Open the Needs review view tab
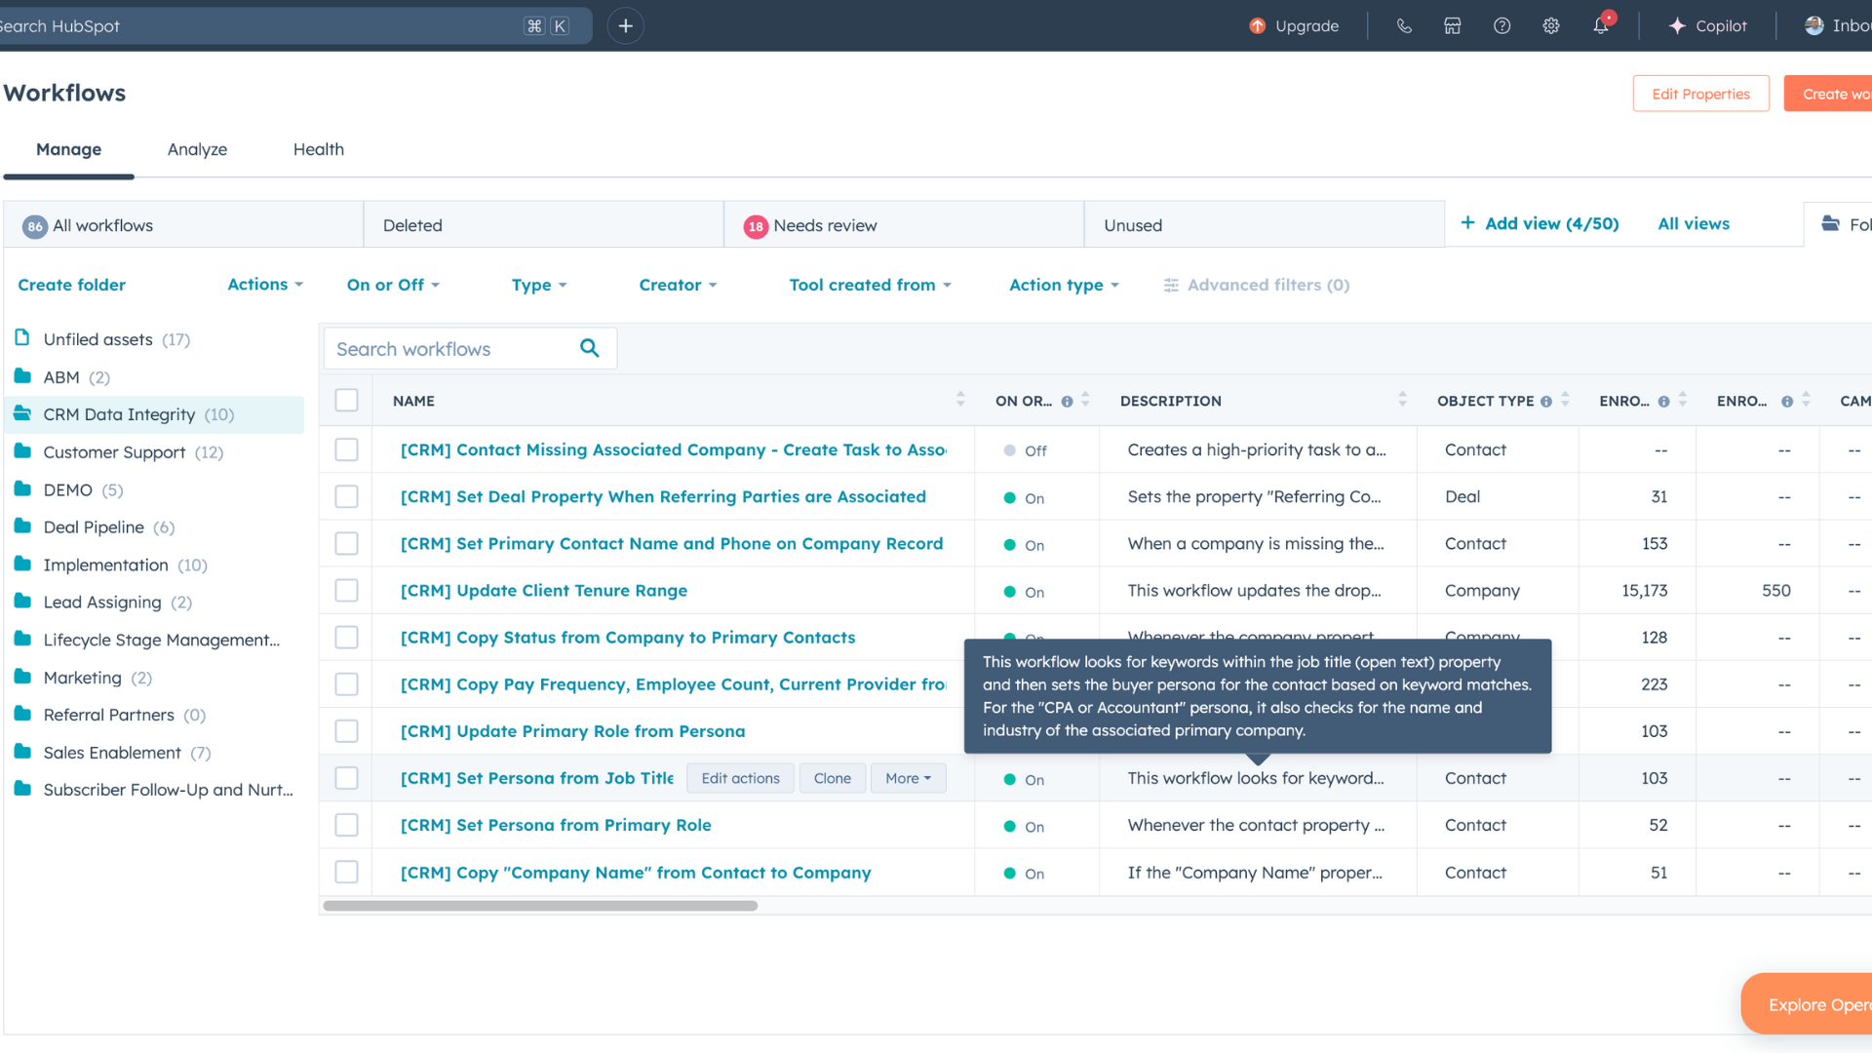Image resolution: width=1872 pixels, height=1053 pixels. point(825,225)
